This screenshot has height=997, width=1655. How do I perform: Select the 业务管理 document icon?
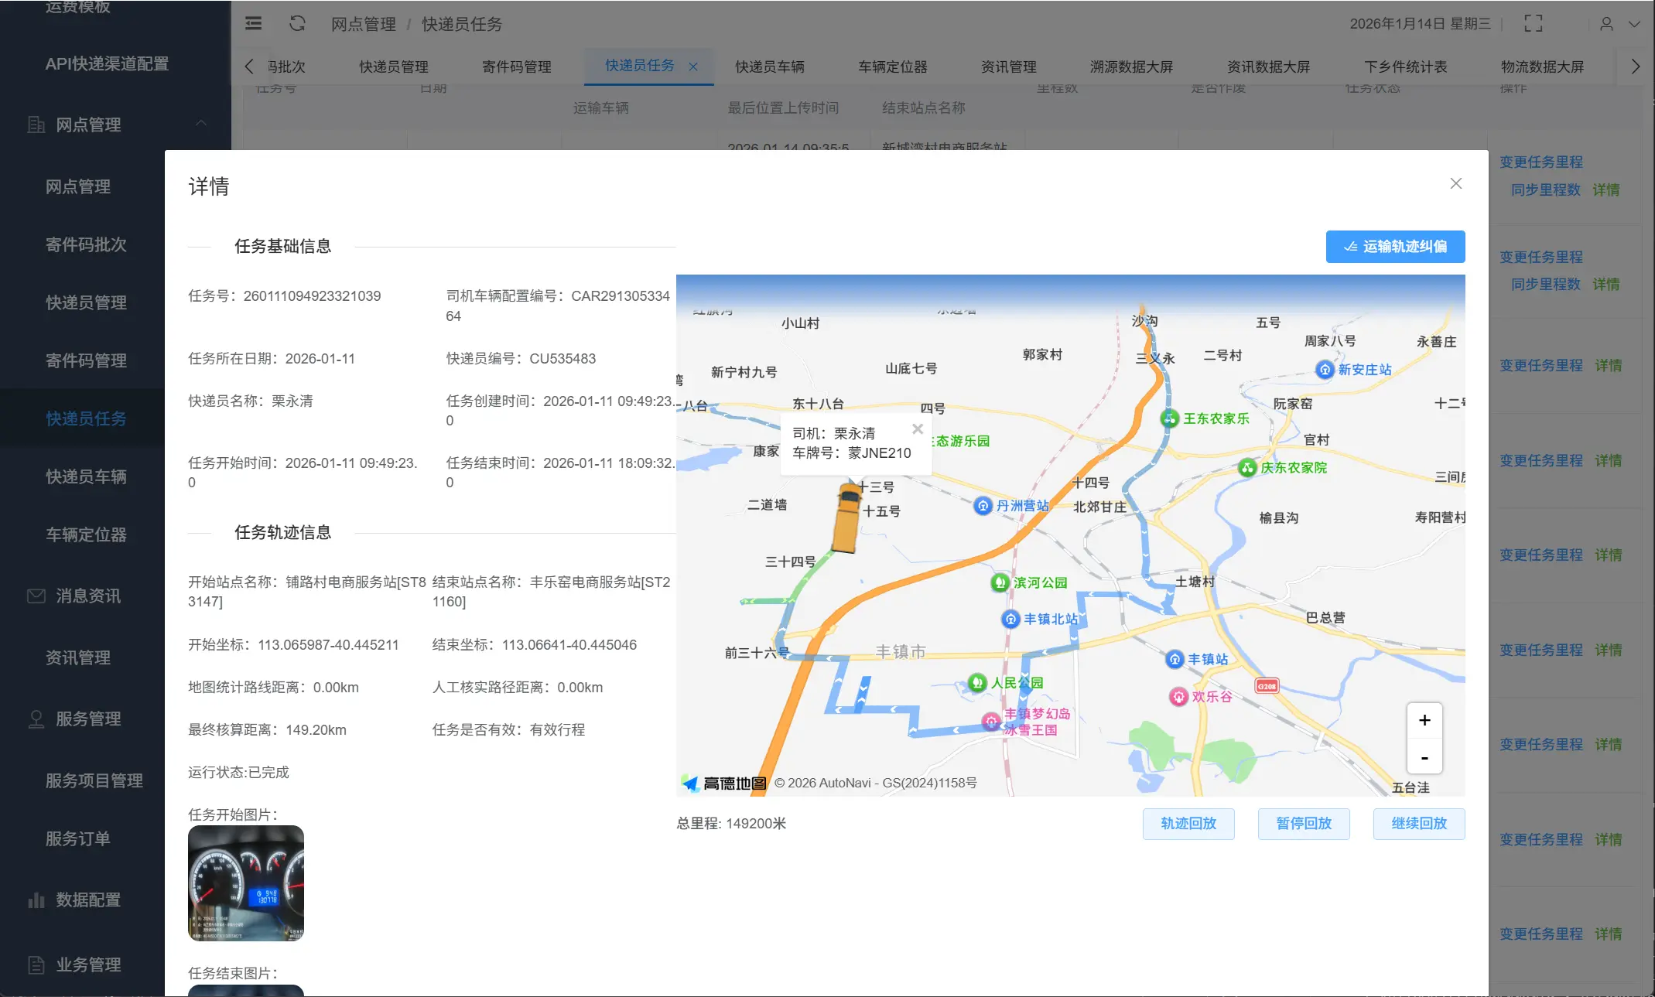[x=36, y=965]
